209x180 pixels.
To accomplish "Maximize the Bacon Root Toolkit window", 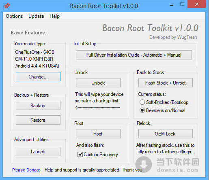I will click(x=182, y=4).
